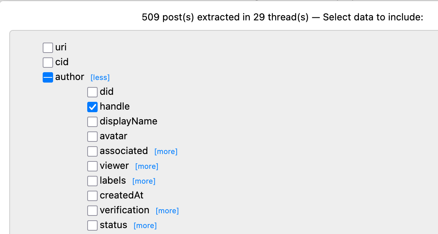Expand verification [more] link
438x234 pixels.
point(167,211)
